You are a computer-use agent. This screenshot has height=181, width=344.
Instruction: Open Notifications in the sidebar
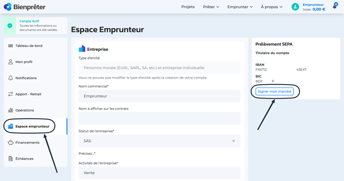coord(35,78)
